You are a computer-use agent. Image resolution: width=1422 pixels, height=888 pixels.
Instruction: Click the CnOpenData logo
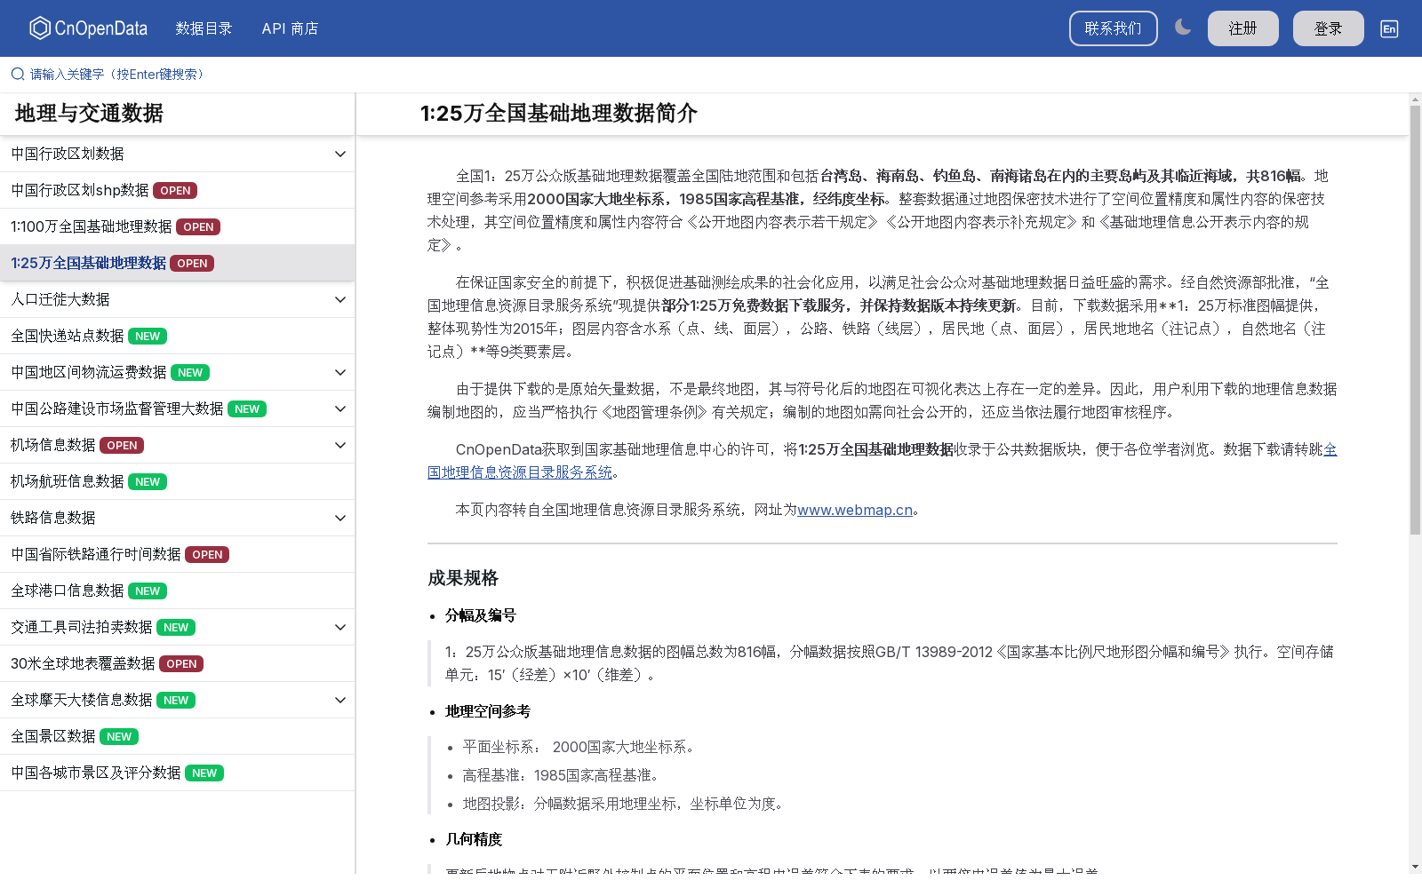(88, 28)
